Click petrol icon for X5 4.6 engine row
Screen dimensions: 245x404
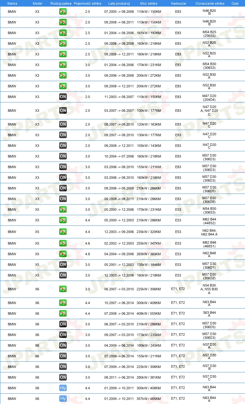[x=63, y=243]
